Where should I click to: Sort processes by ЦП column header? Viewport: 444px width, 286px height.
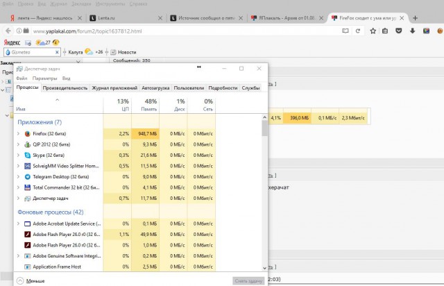(x=117, y=105)
